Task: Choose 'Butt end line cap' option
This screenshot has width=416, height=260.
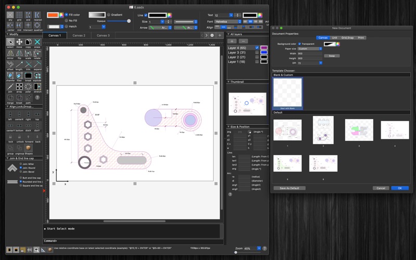Action: [x=21, y=177]
